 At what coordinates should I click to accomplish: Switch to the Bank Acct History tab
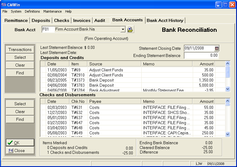(165, 20)
